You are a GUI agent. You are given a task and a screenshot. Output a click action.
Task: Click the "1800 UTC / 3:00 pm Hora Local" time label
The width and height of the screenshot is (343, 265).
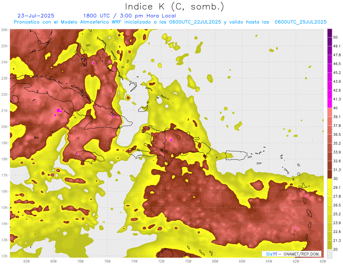129,16
